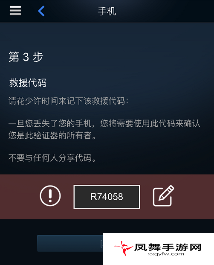
Task: Select the R74058 rescue code box
Action: [x=107, y=197]
